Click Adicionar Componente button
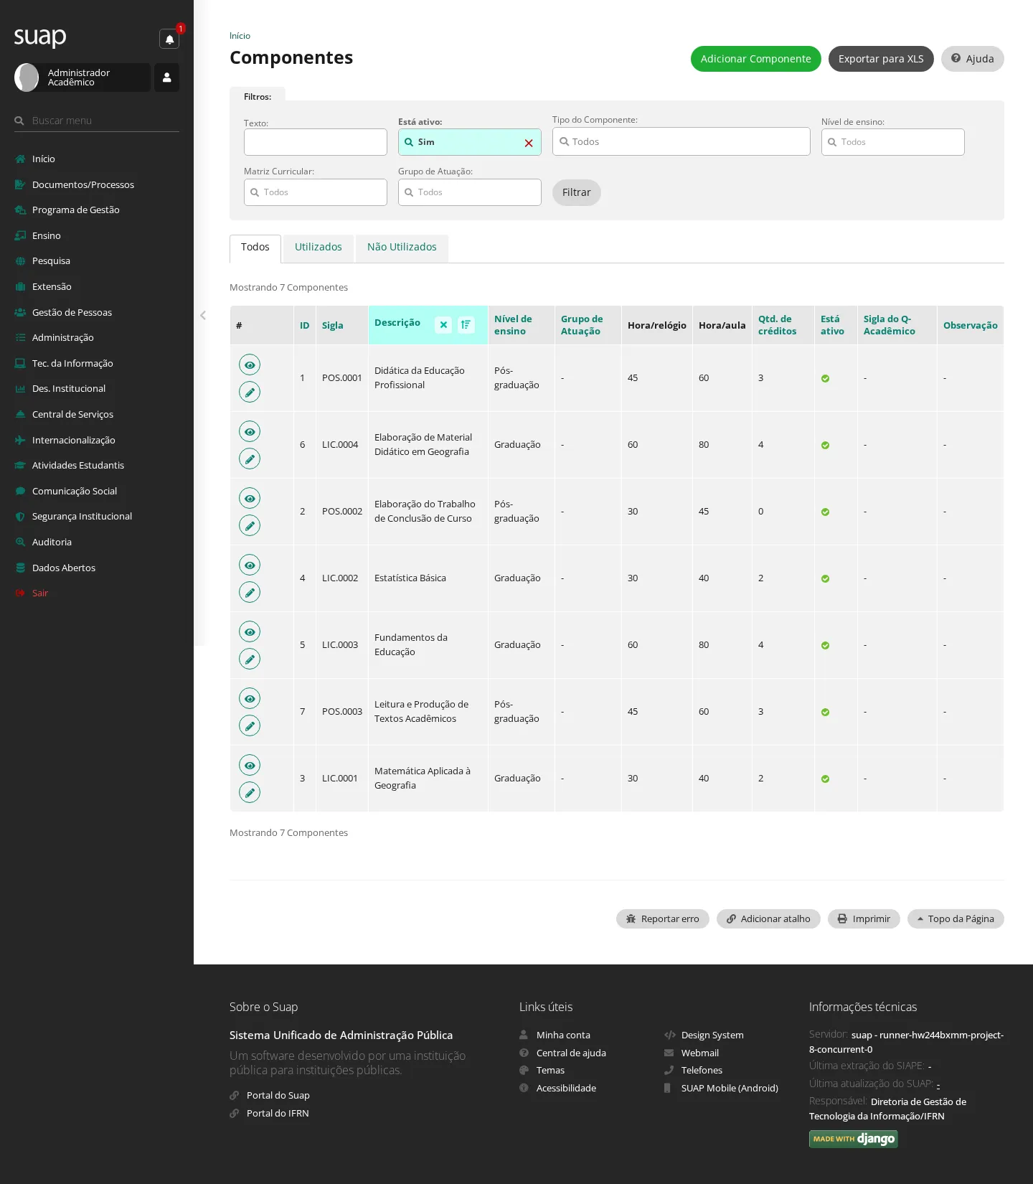This screenshot has height=1184, width=1033. point(756,59)
